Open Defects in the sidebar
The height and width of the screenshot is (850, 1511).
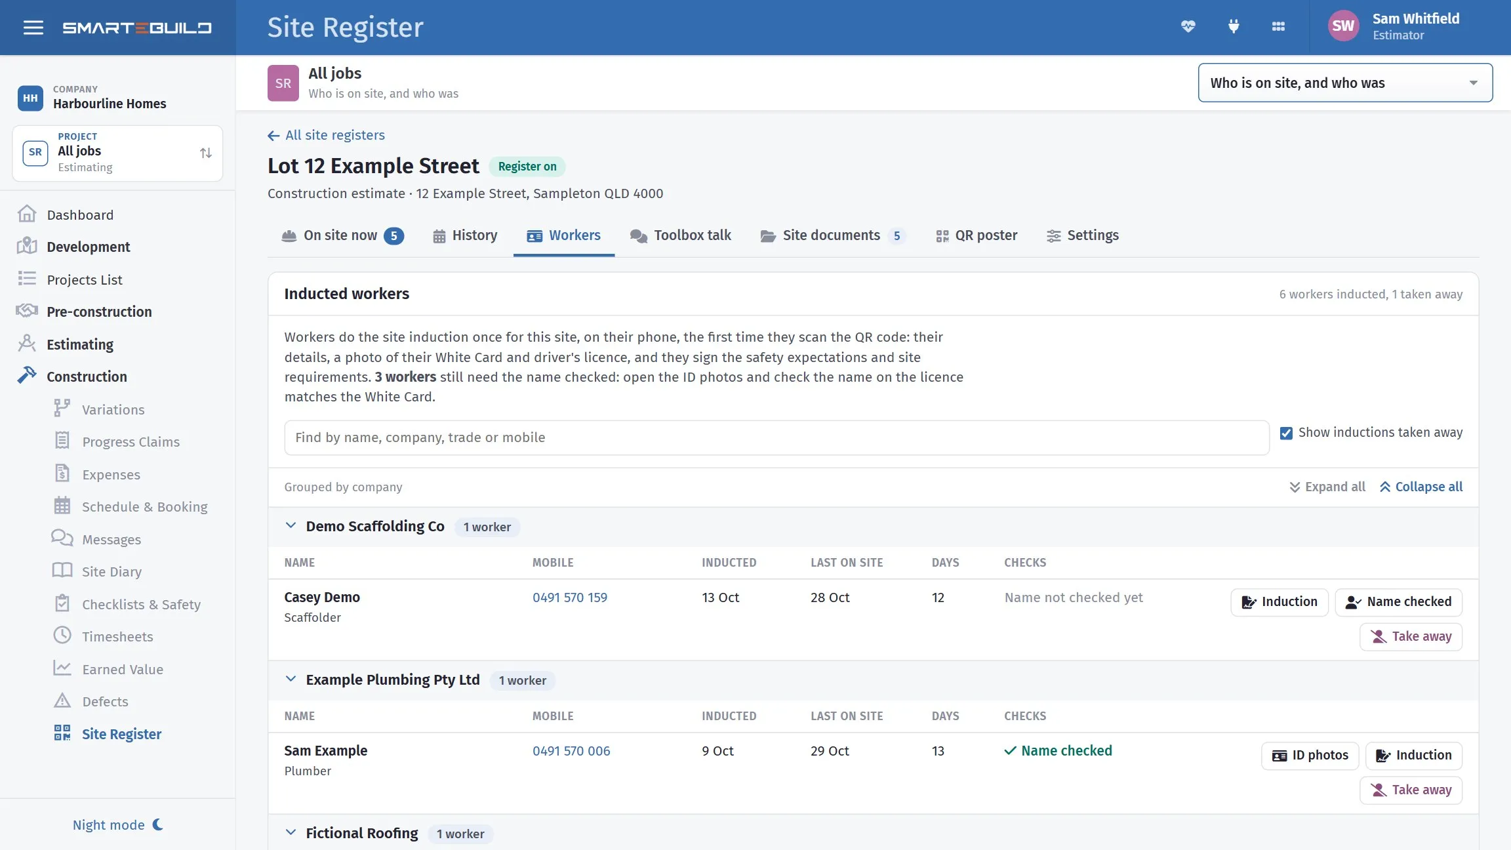coord(105,701)
